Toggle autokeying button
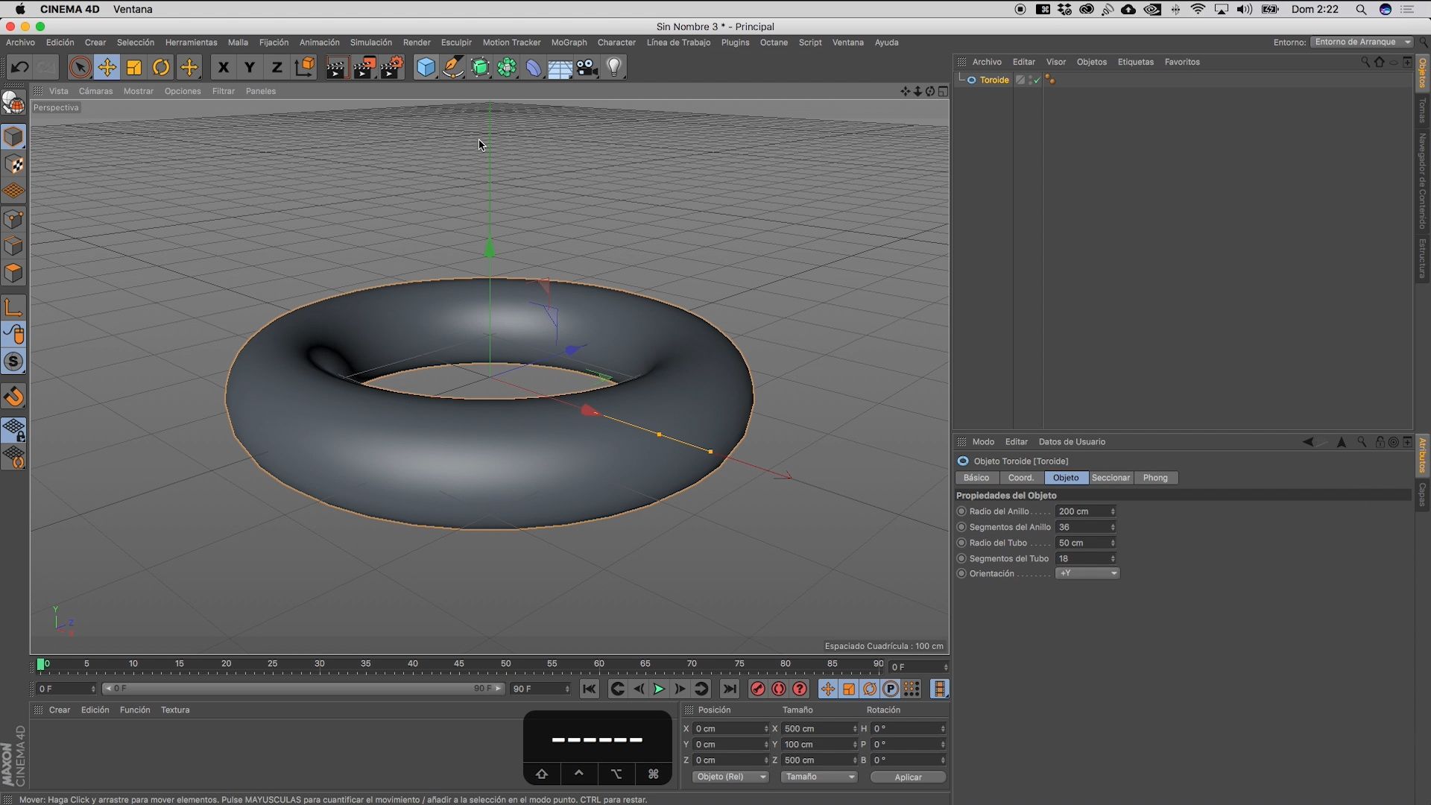Image resolution: width=1431 pixels, height=805 pixels. pyautogui.click(x=778, y=689)
